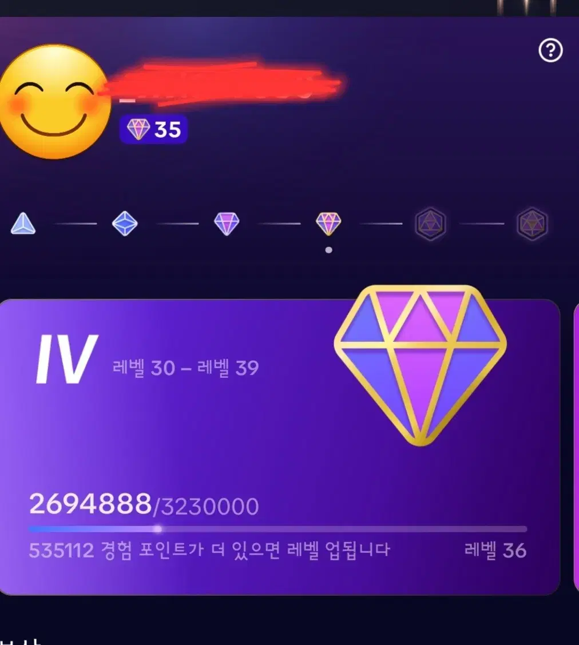Tap the 535112 경험 포인트 message
The height and width of the screenshot is (645, 579).
click(209, 550)
